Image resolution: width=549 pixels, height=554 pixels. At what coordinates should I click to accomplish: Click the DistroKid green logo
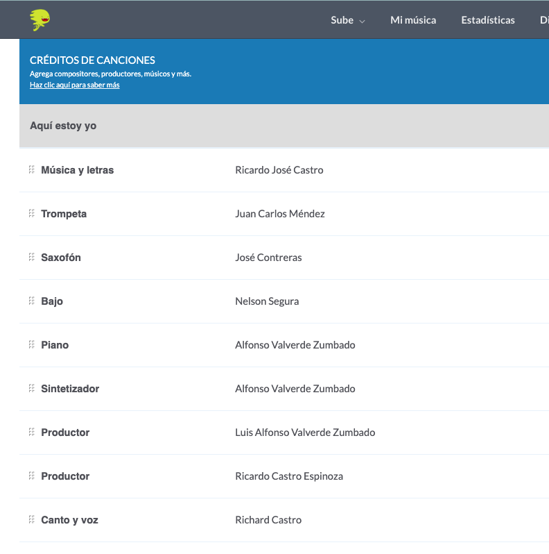(40, 20)
